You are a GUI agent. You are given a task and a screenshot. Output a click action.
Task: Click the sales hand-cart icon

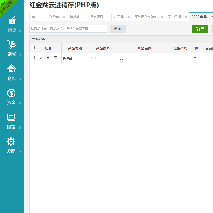(x=11, y=44)
